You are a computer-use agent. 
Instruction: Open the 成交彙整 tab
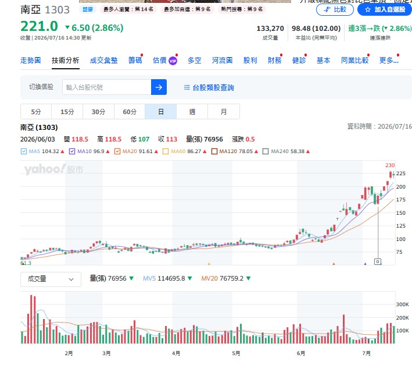(104, 61)
